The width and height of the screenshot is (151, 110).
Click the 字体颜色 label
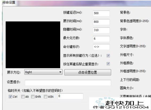tap(127, 38)
